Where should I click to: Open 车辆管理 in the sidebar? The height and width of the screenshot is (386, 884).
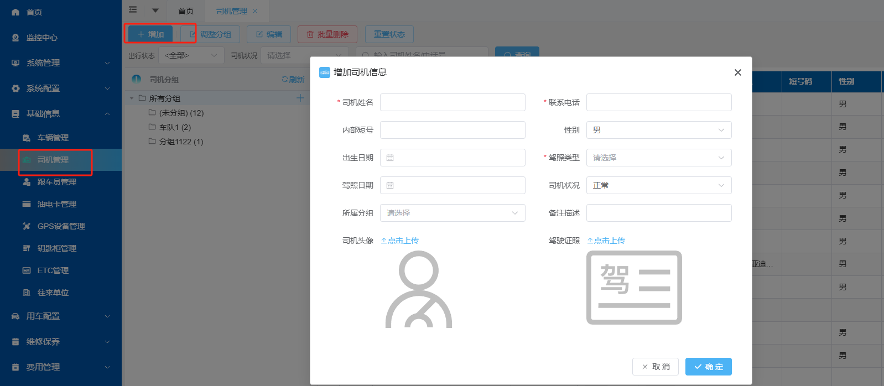53,138
